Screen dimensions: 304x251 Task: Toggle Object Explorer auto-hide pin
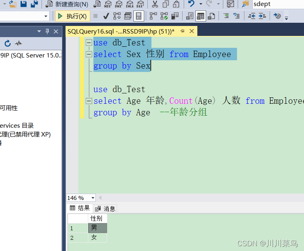click(47, 31)
